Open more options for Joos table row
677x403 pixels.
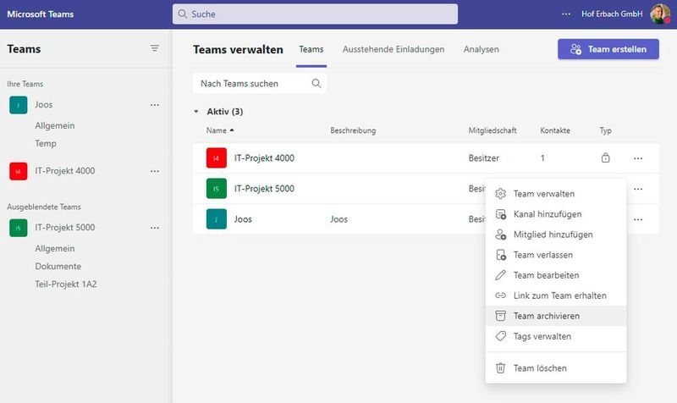click(638, 219)
